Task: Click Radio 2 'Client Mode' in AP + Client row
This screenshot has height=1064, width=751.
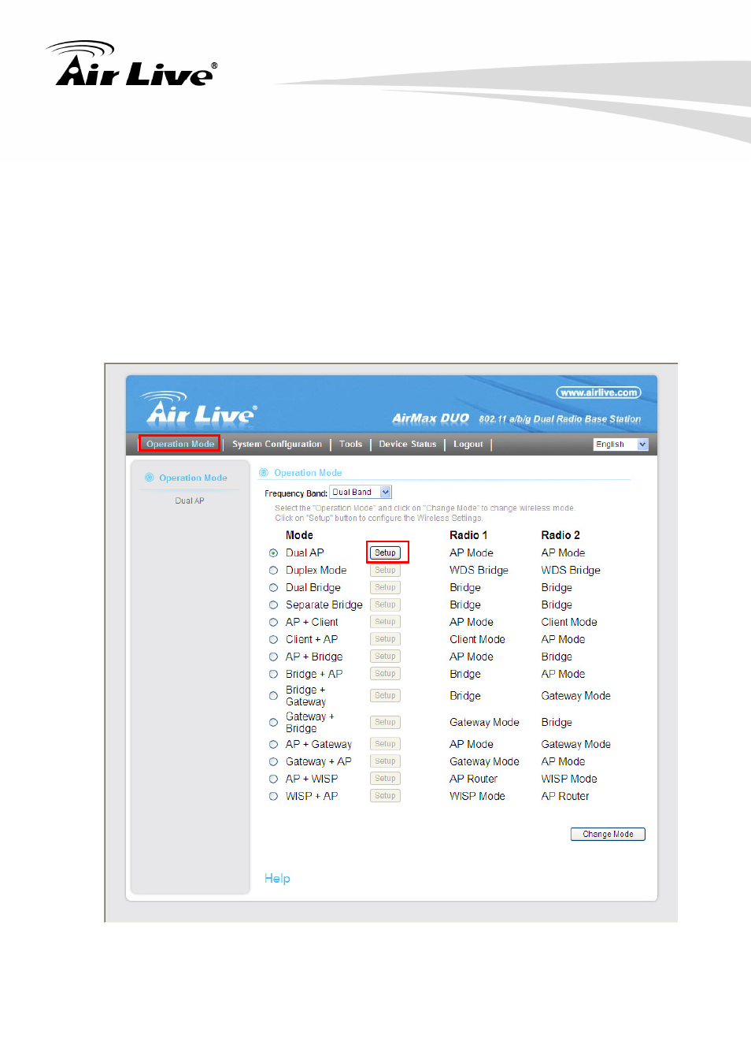Action: coord(569,623)
